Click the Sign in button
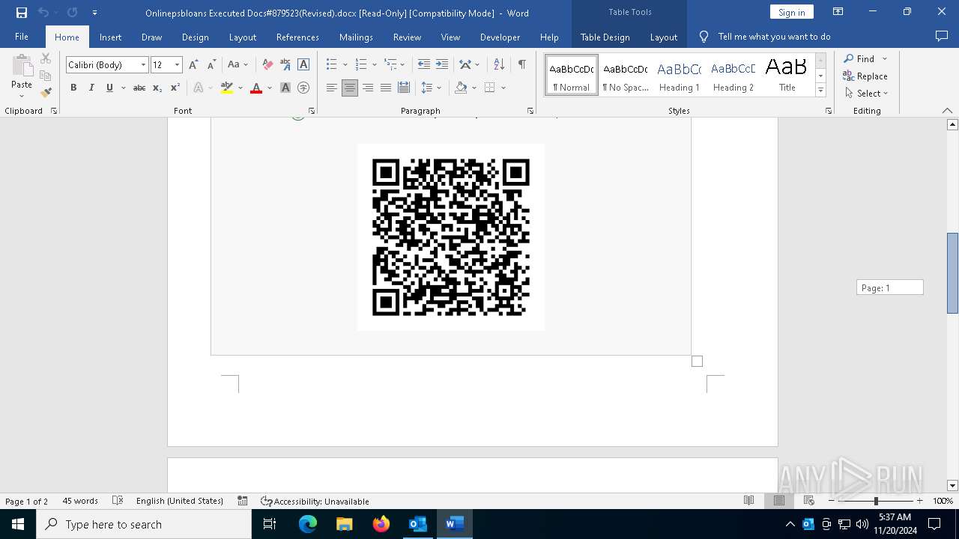959x539 pixels. (791, 12)
